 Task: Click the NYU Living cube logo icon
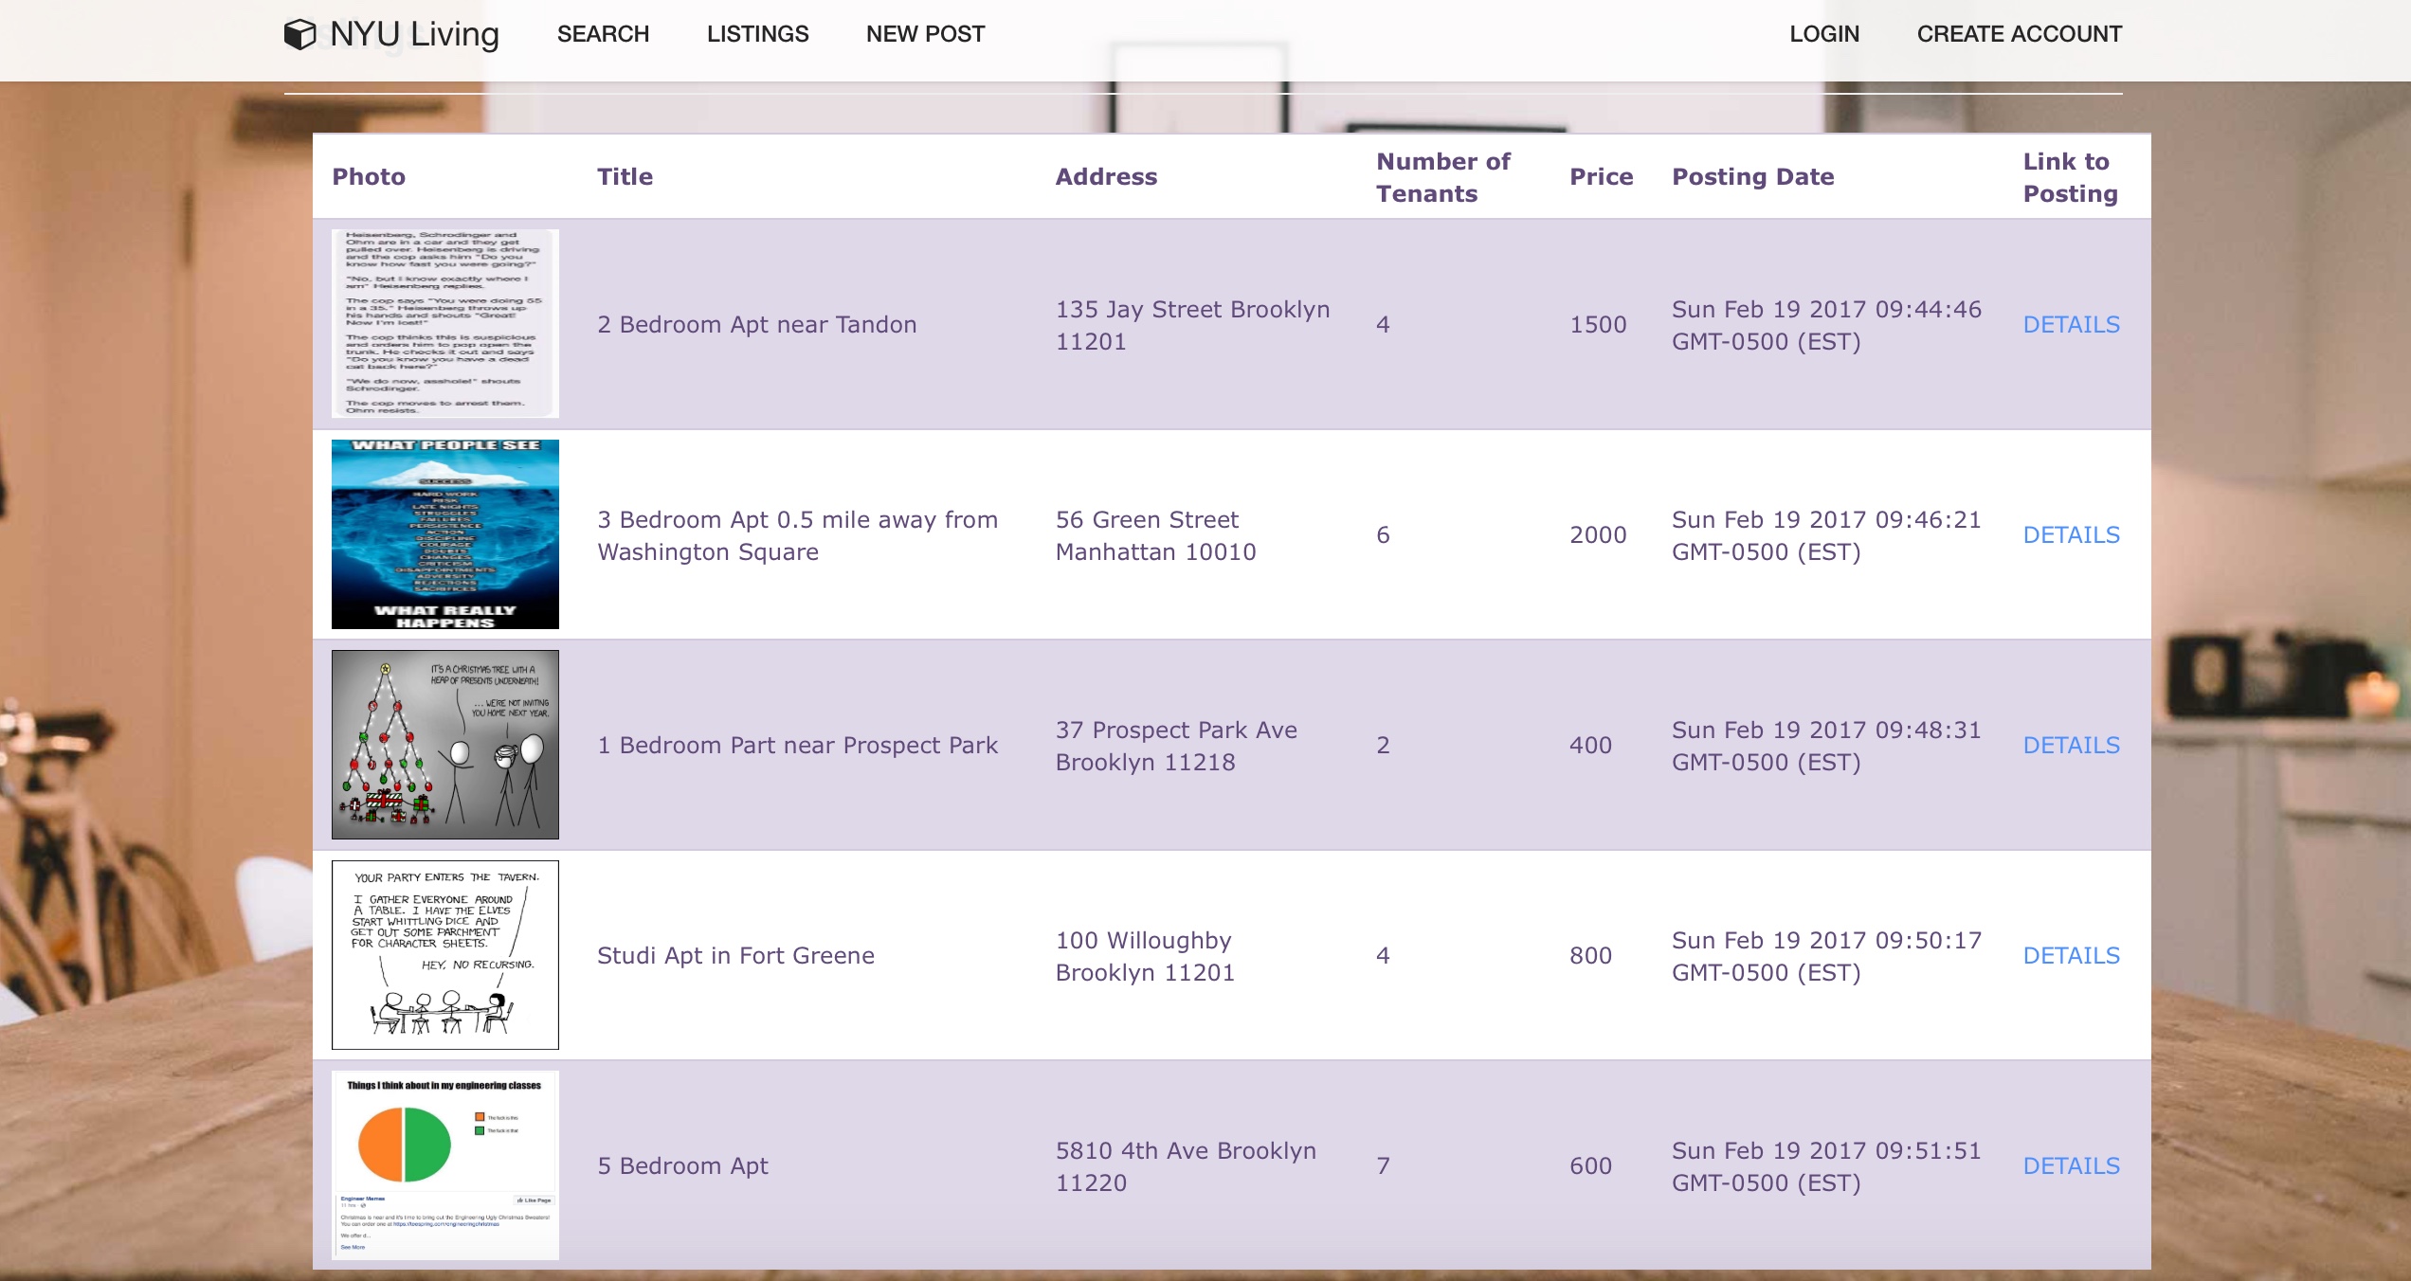[299, 34]
